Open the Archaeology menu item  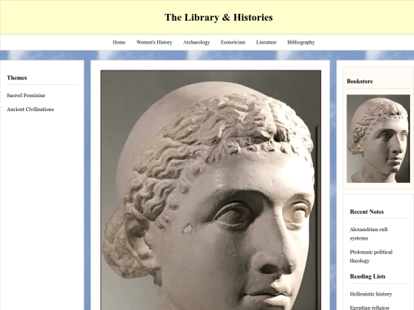pyautogui.click(x=196, y=42)
